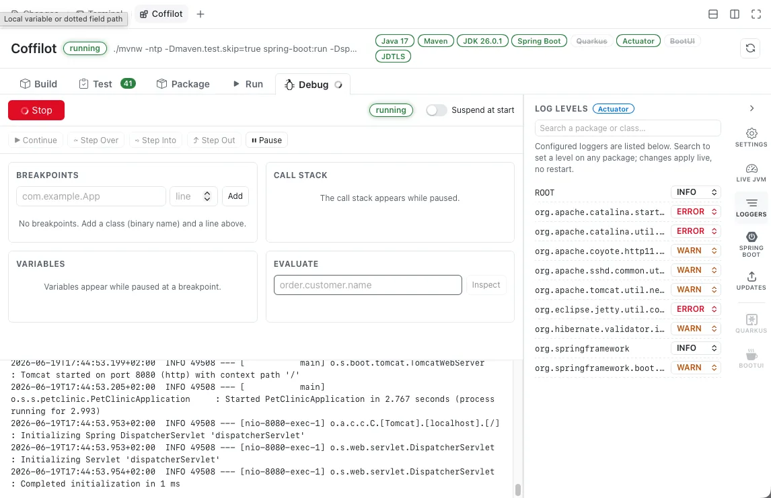Switch to the Run tab

248,84
